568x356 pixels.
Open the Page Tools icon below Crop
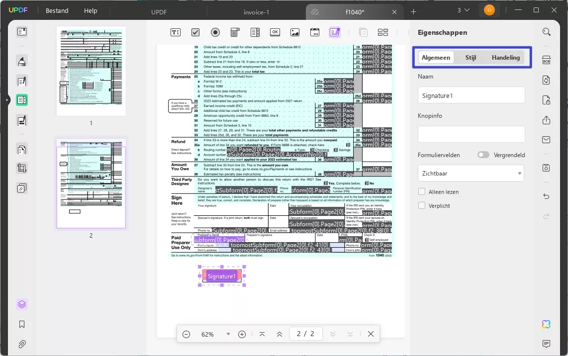click(22, 188)
